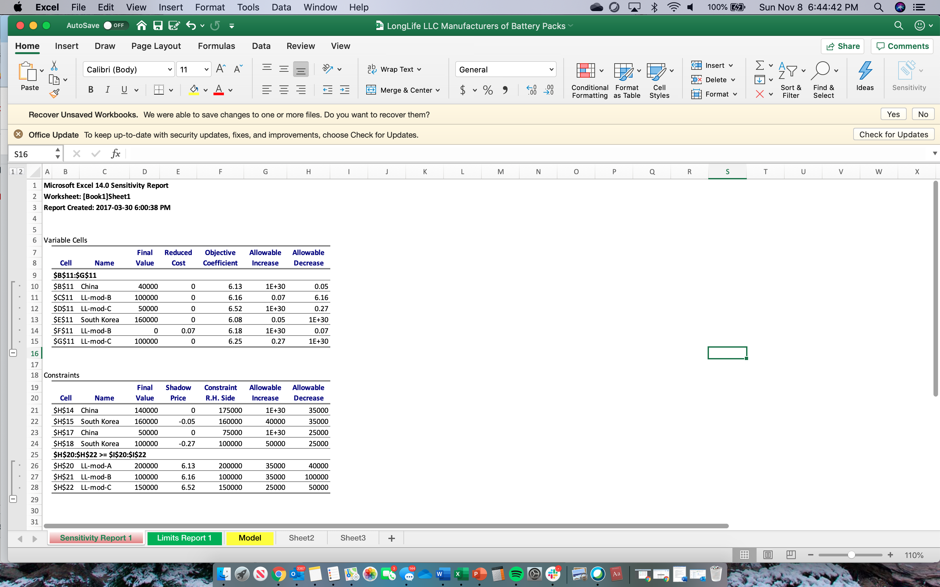Click the Save disk icon in title bar
940x587 pixels.
[158, 26]
